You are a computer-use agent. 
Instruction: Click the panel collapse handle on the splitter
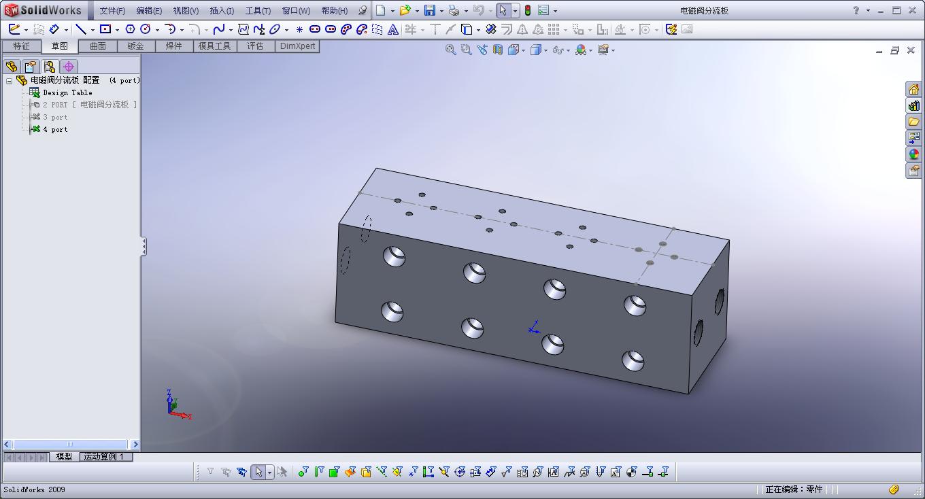tap(144, 246)
